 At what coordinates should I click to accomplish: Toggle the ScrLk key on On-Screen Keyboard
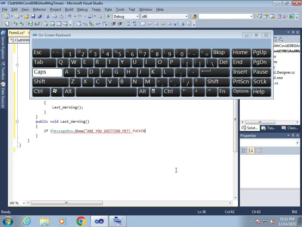pos(261,82)
